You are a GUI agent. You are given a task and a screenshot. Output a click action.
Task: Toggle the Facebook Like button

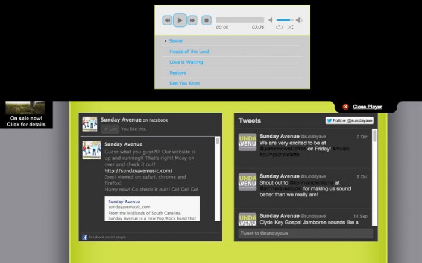[110, 129]
